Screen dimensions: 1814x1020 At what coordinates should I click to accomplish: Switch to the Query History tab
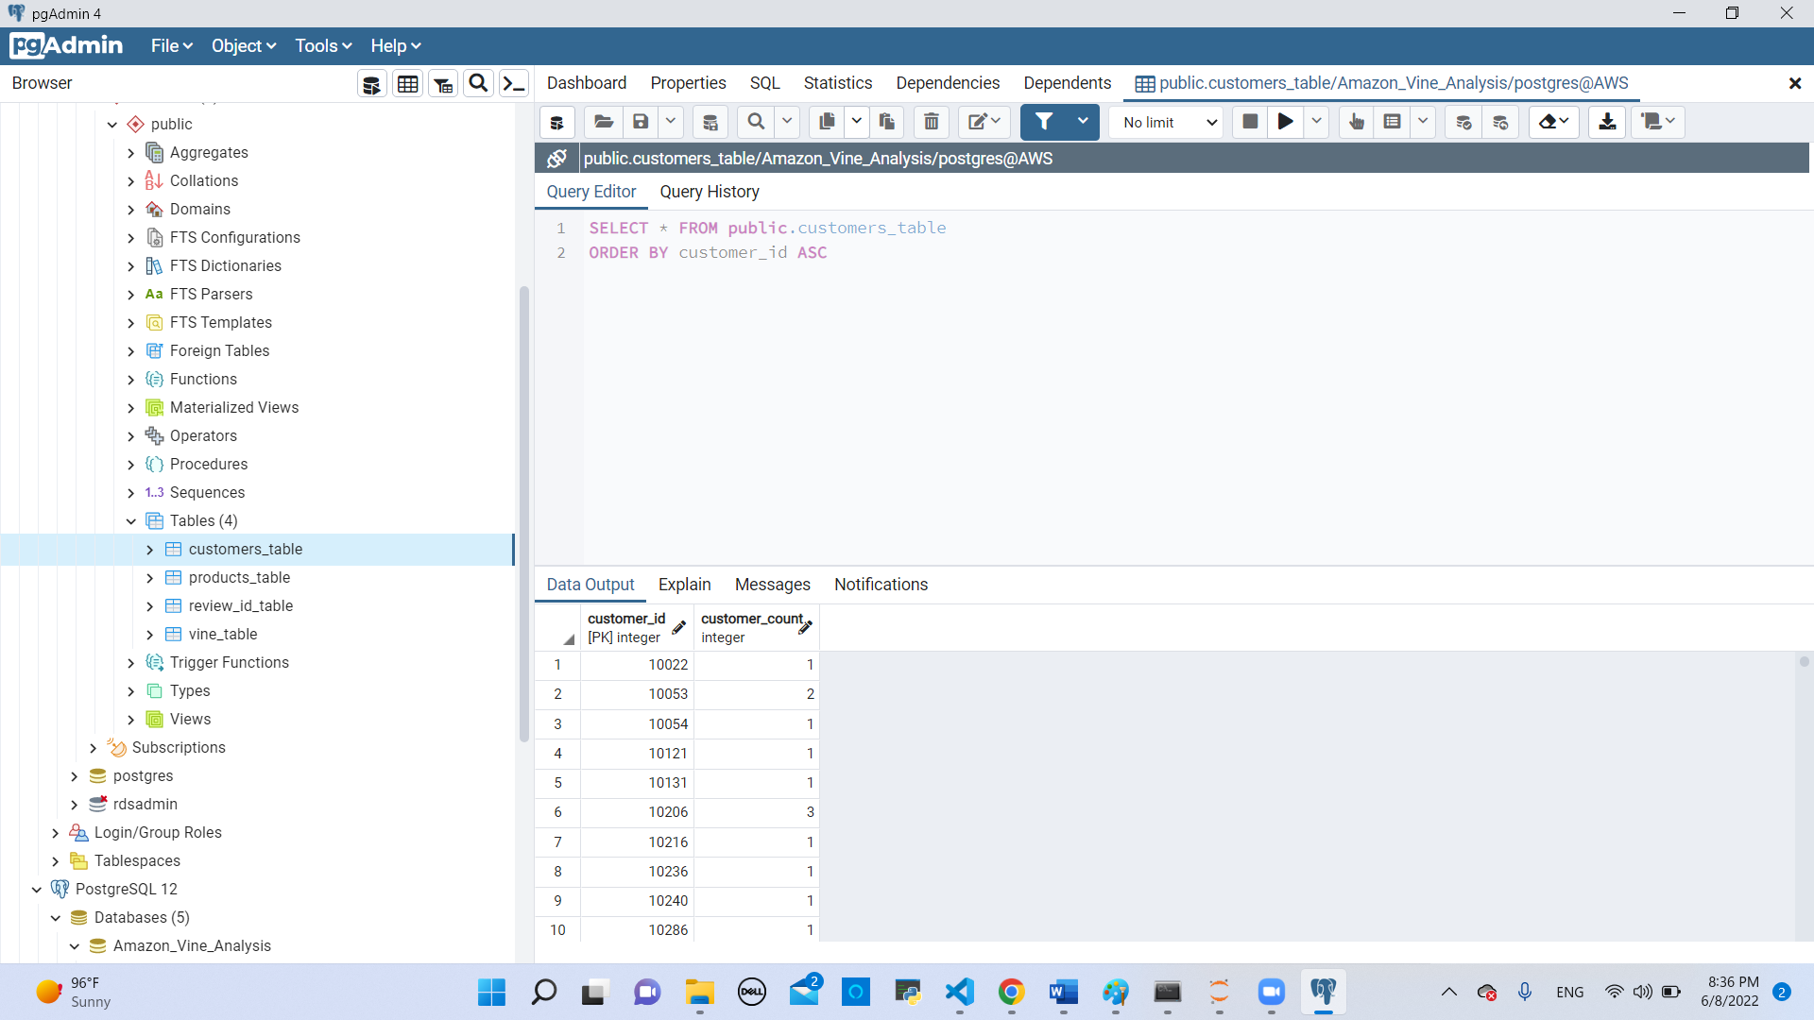(710, 192)
